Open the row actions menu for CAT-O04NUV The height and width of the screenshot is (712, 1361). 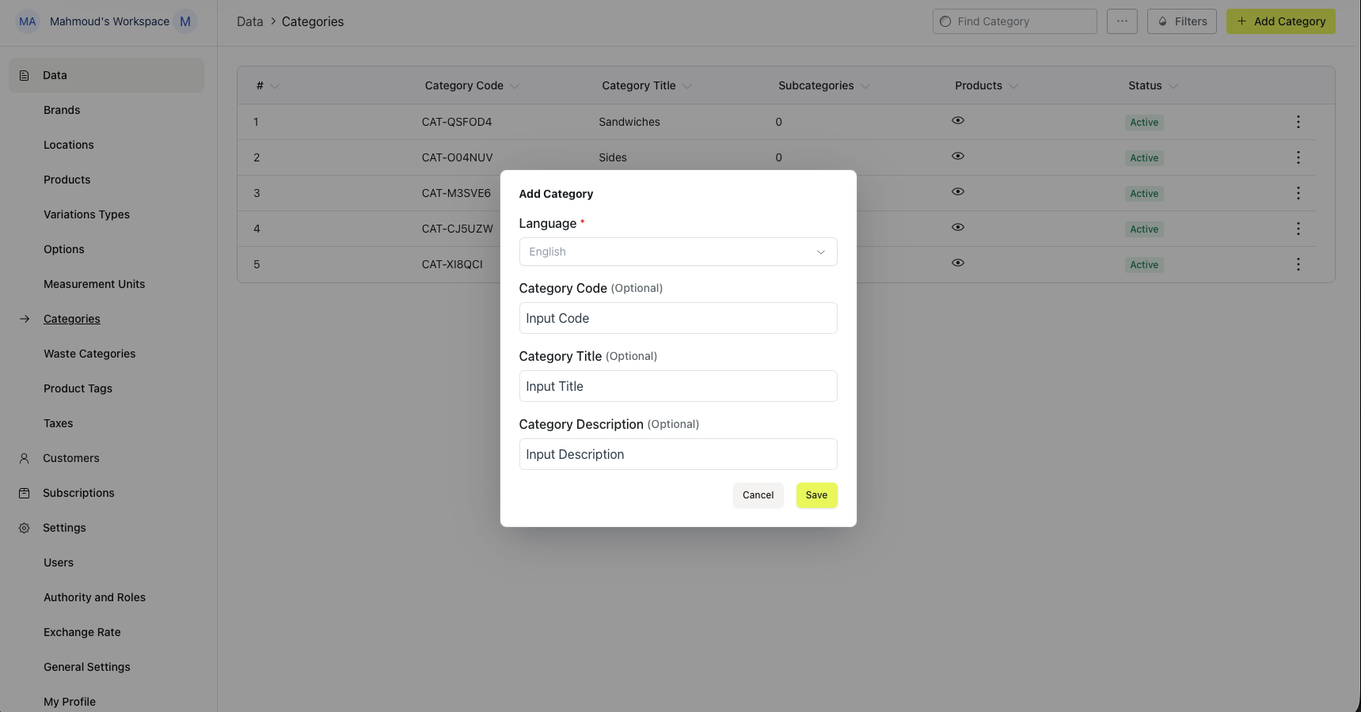[x=1298, y=157]
